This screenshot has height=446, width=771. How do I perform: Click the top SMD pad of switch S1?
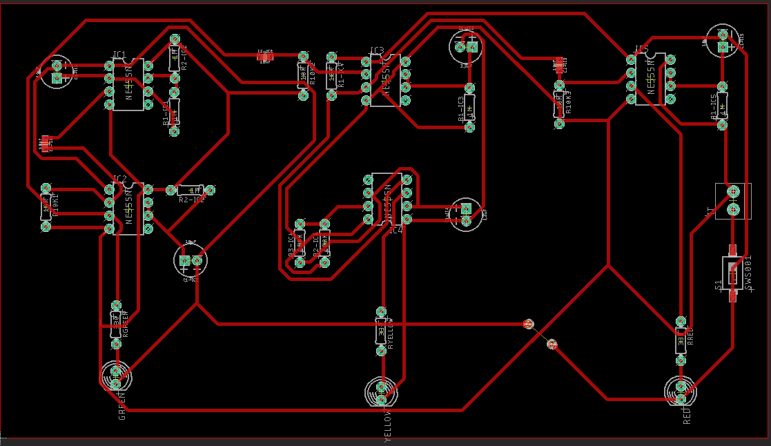click(x=732, y=251)
